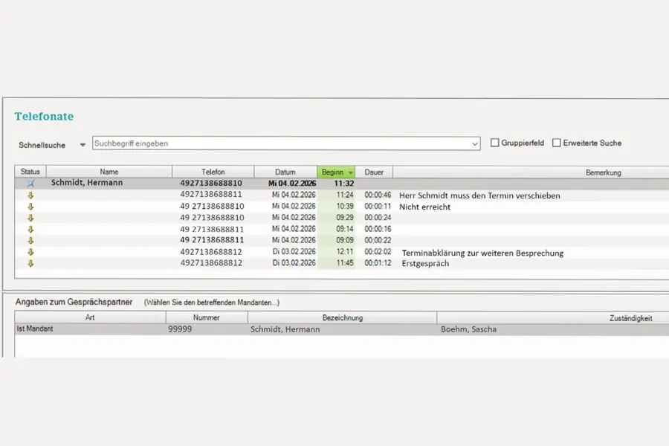Click the Dauer column header
The height and width of the screenshot is (446, 669).
click(x=374, y=172)
